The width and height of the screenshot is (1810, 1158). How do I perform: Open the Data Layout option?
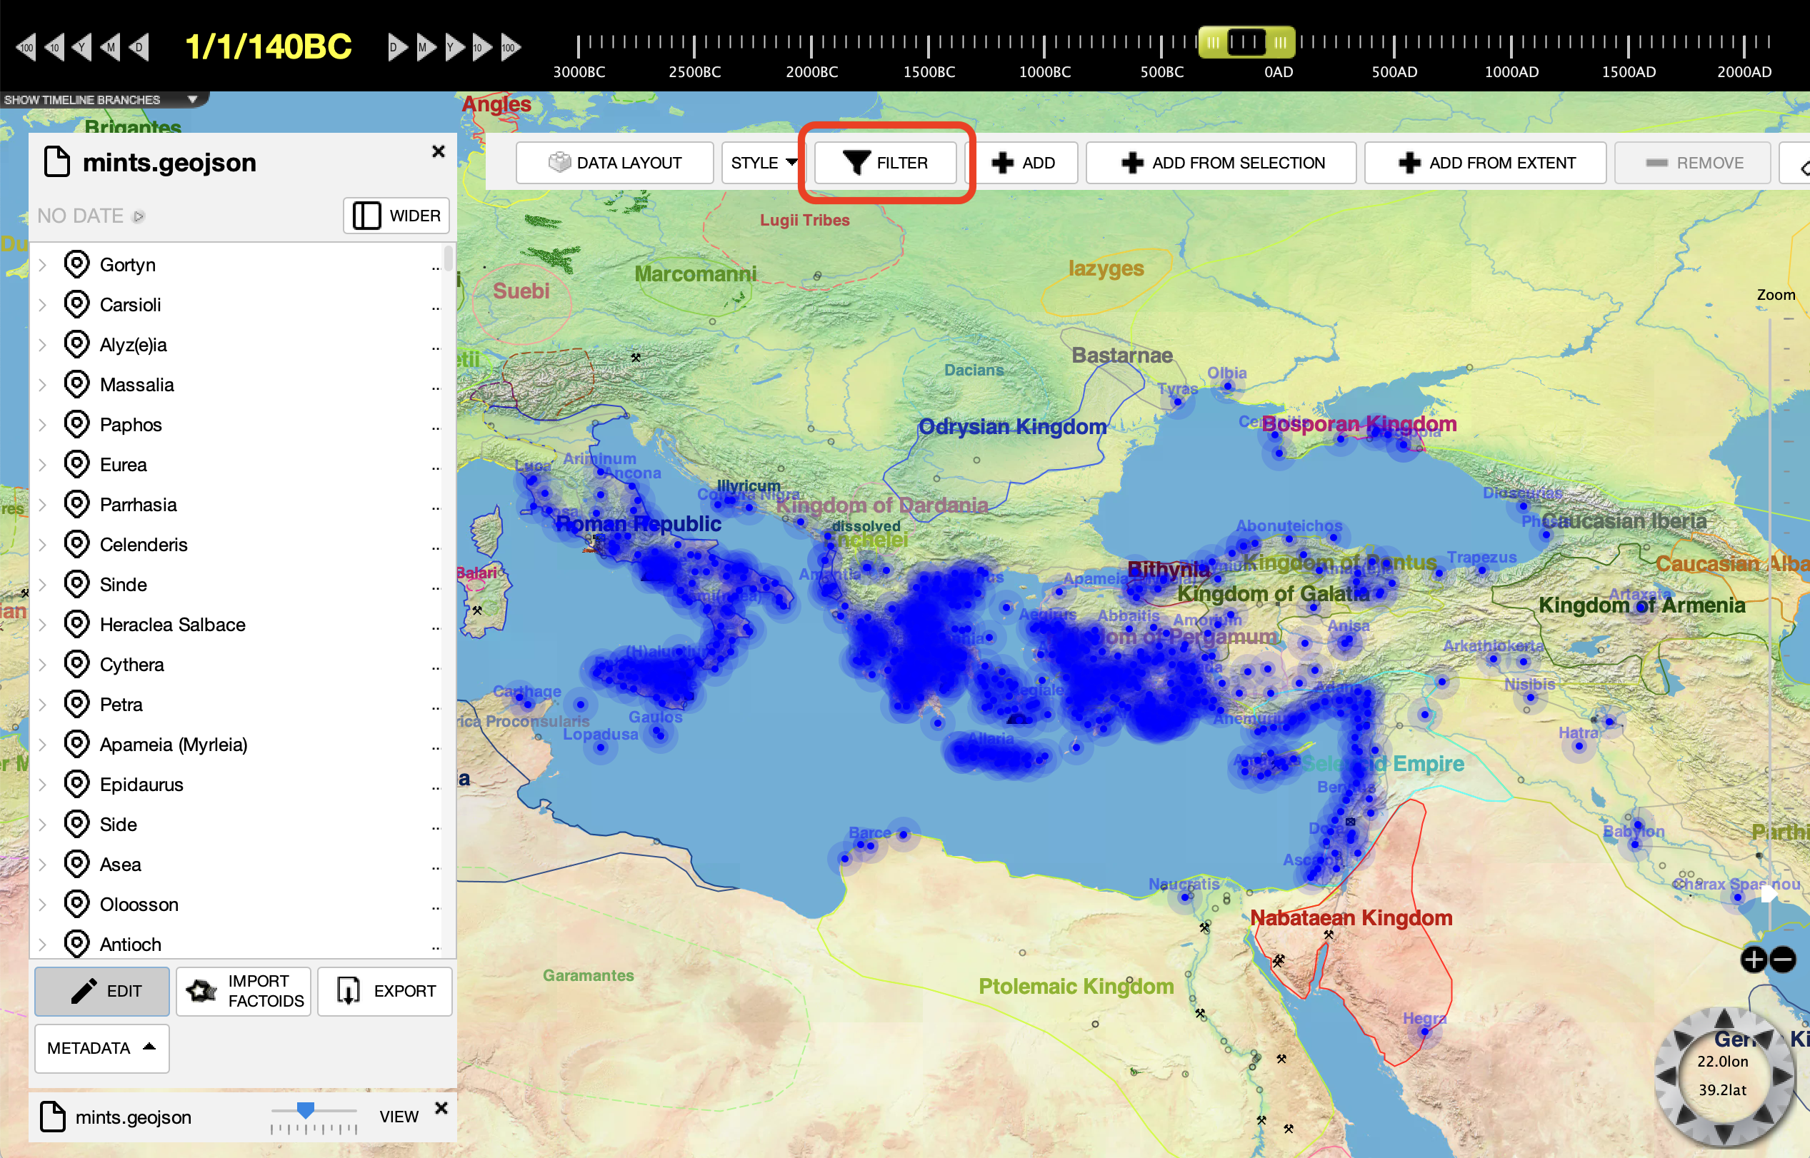click(614, 163)
